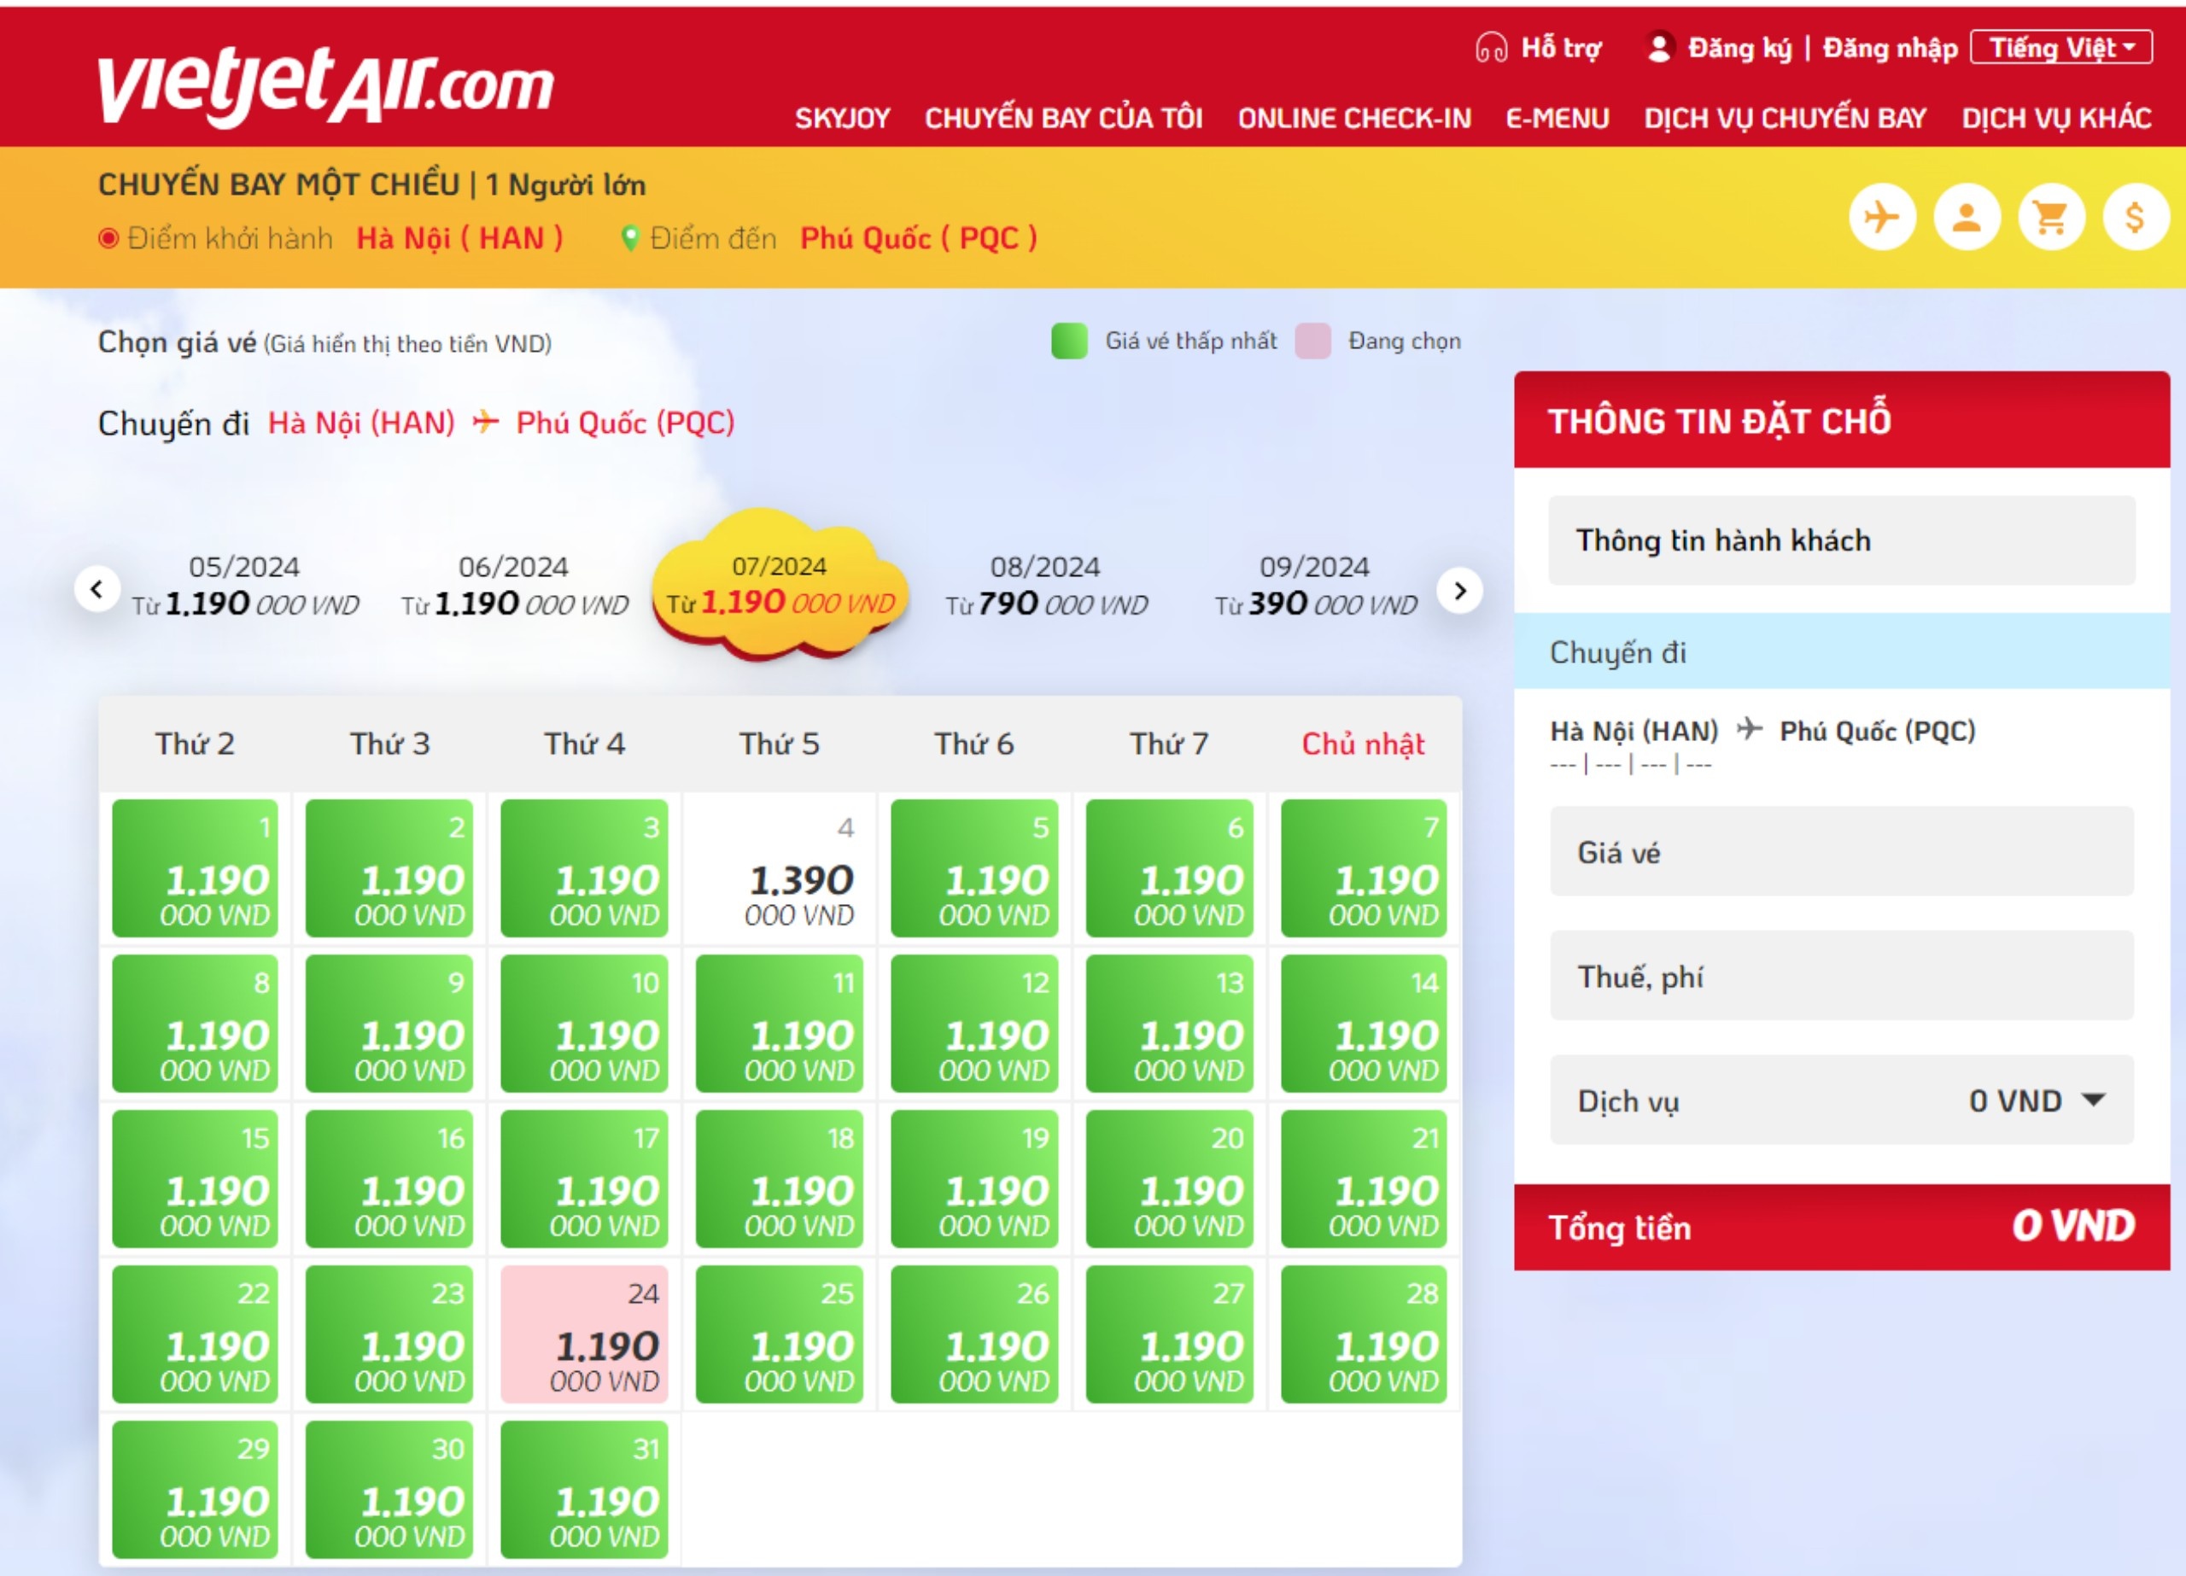Screen dimensions: 2186x1576
Task: Switch to the 08/2024 month tab
Action: [1045, 583]
